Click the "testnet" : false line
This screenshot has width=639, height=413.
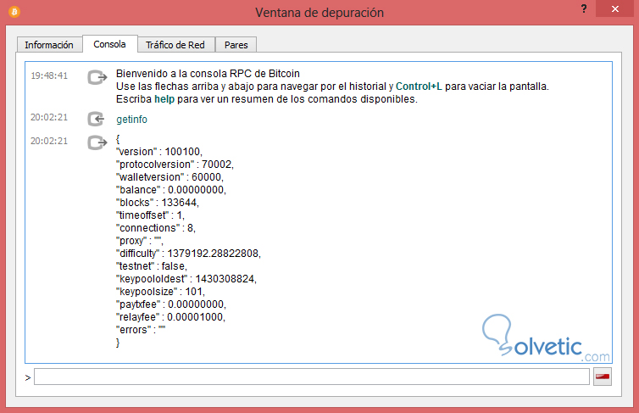coord(152,266)
